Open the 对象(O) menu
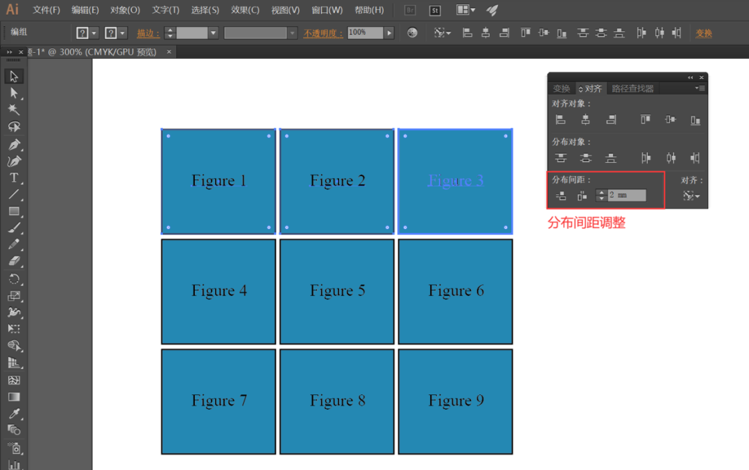The image size is (749, 470). click(125, 10)
